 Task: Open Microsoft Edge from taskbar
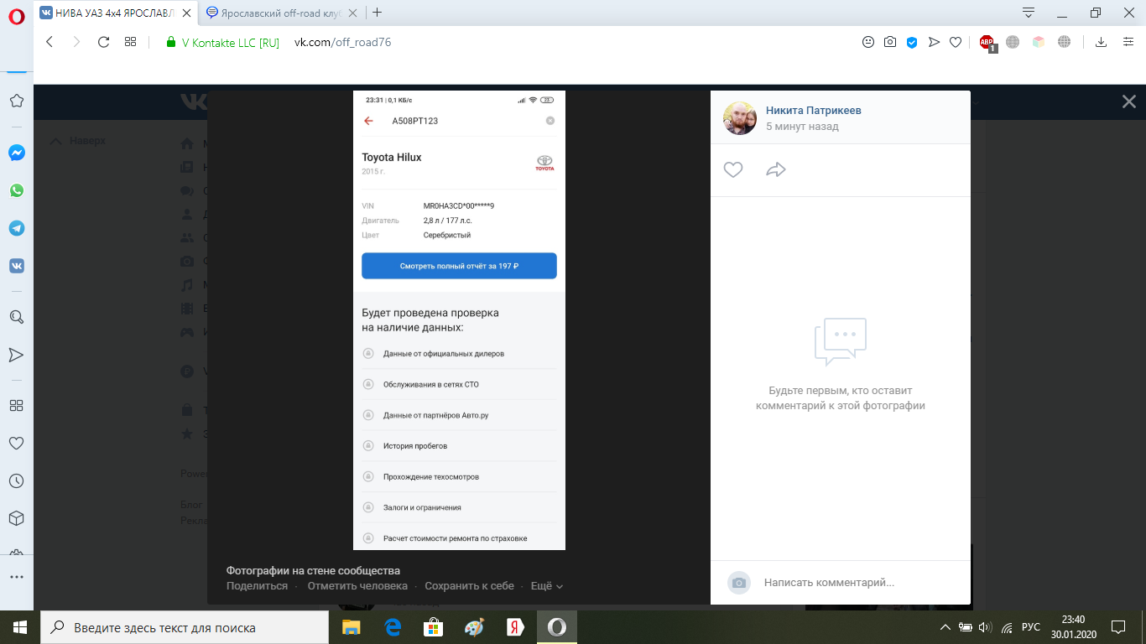(x=392, y=627)
